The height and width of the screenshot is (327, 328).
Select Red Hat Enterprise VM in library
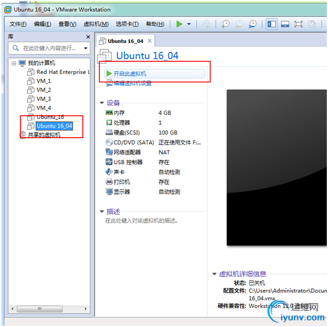coord(63,72)
